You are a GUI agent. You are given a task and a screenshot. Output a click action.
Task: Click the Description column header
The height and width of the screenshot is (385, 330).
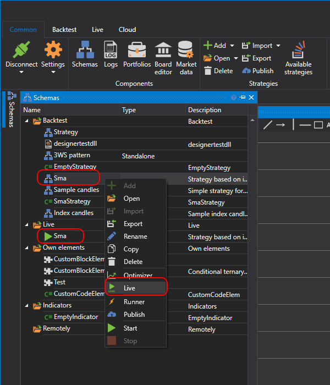click(217, 110)
